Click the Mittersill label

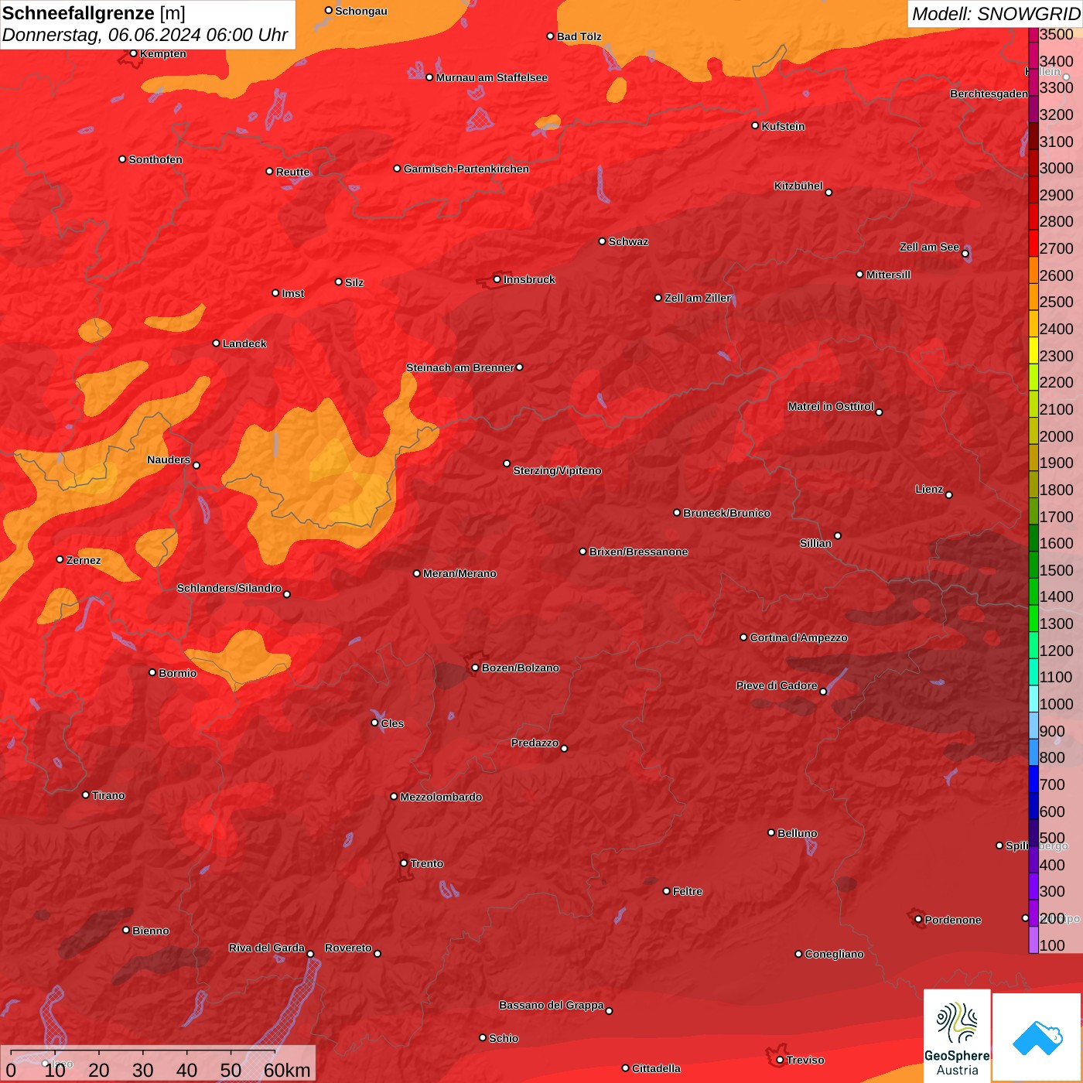[888, 275]
